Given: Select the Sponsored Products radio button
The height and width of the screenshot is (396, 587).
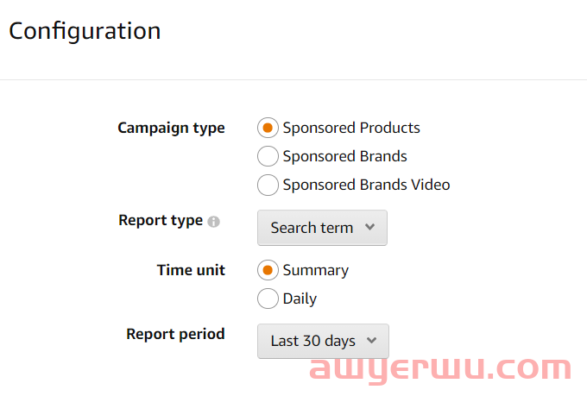Looking at the screenshot, I should (x=268, y=128).
